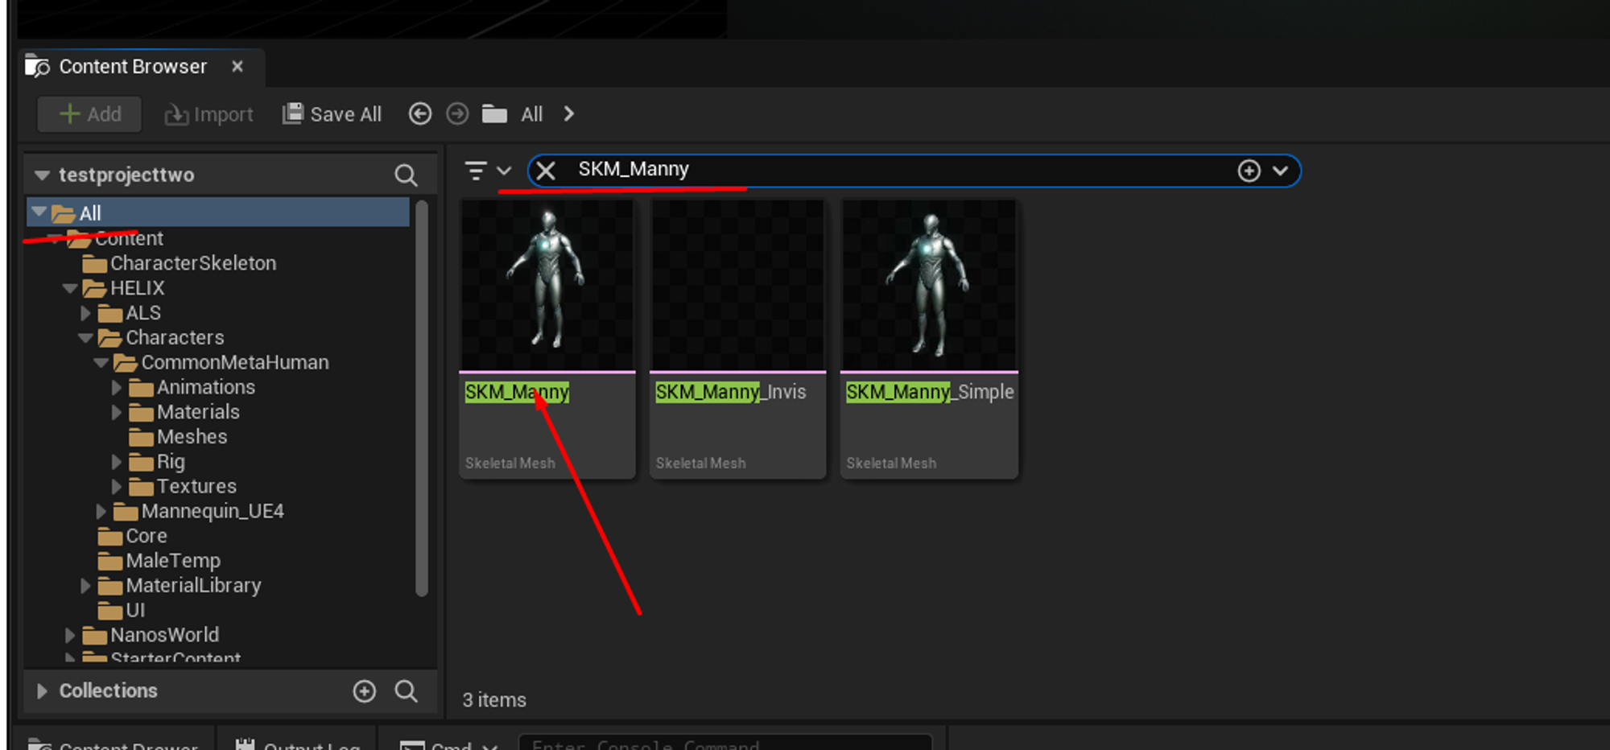The width and height of the screenshot is (1610, 750).
Task: Open the Output Log panel
Action: click(x=299, y=744)
